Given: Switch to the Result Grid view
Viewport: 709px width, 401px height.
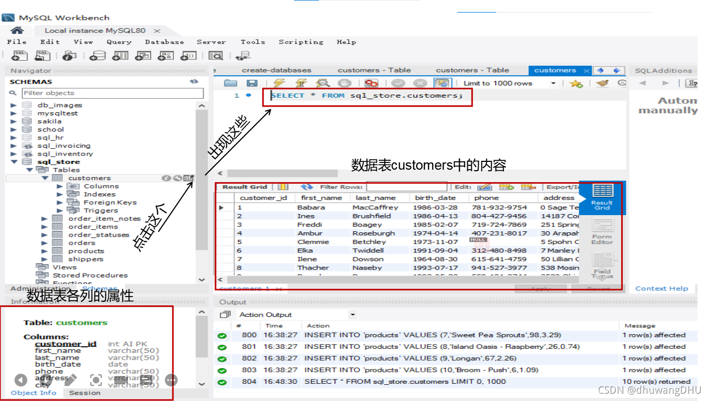Looking at the screenshot, I should [602, 197].
